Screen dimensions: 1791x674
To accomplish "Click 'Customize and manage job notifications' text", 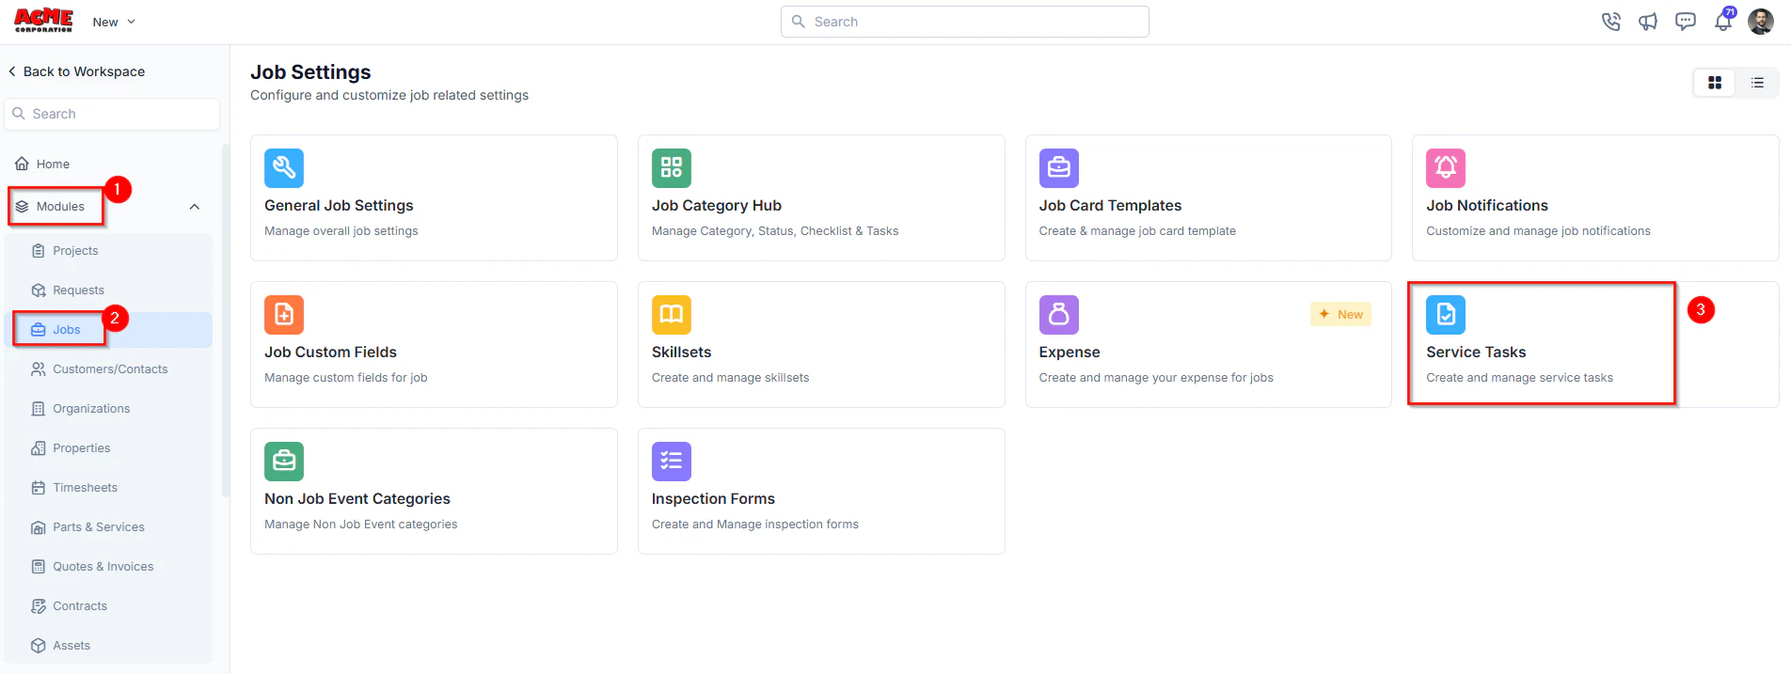I will click(1538, 231).
